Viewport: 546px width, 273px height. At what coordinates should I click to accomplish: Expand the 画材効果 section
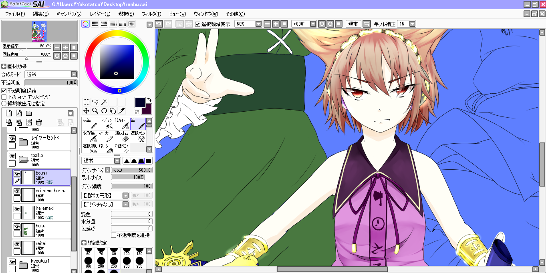click(4, 66)
